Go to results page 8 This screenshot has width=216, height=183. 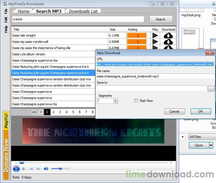point(93,112)
